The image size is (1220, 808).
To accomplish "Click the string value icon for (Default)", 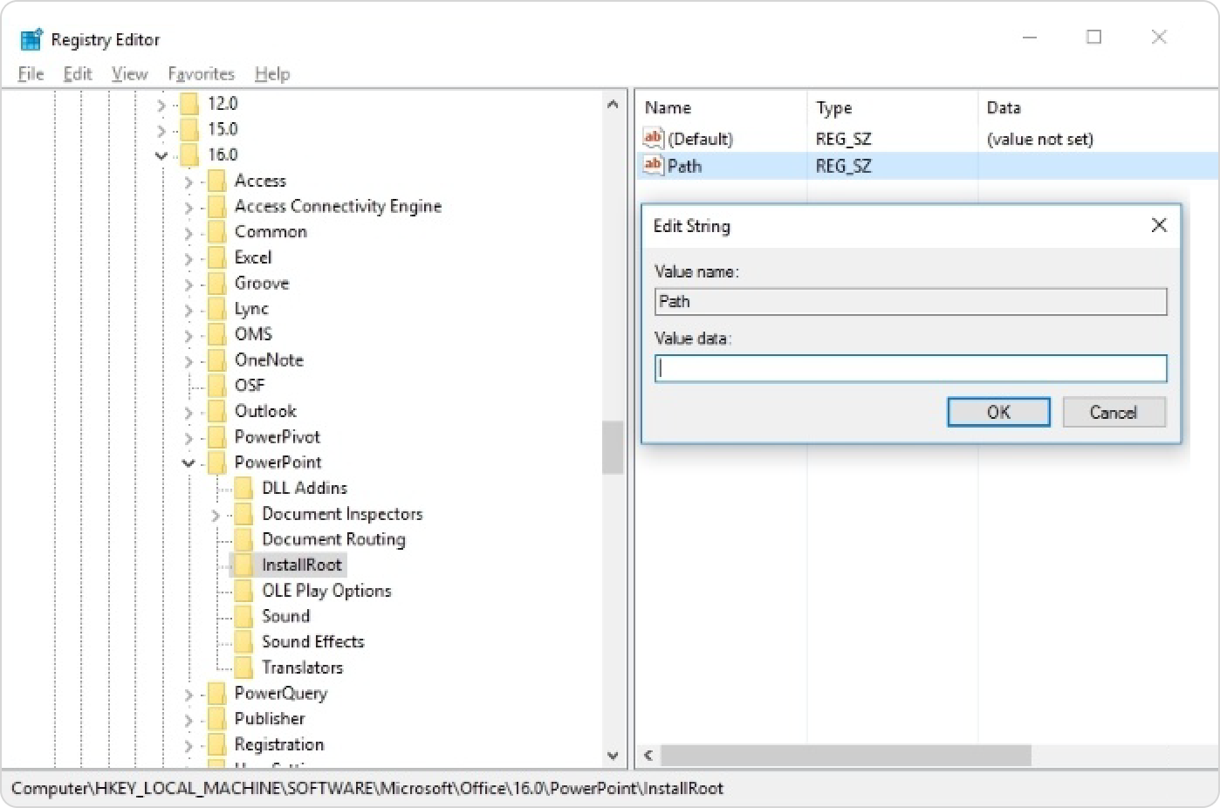I will tap(654, 138).
